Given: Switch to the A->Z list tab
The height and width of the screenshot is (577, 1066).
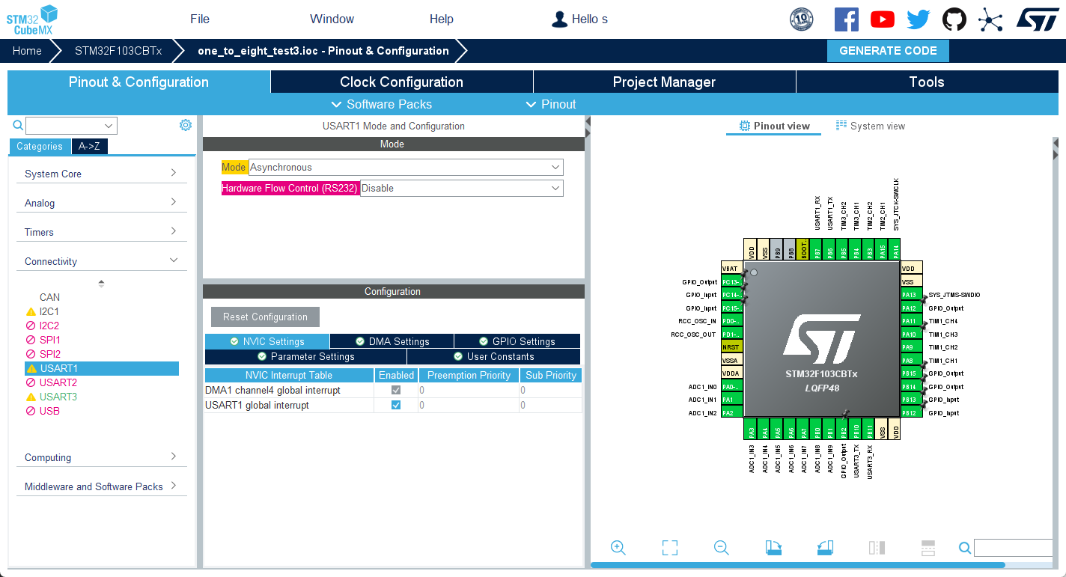Looking at the screenshot, I should [x=90, y=147].
